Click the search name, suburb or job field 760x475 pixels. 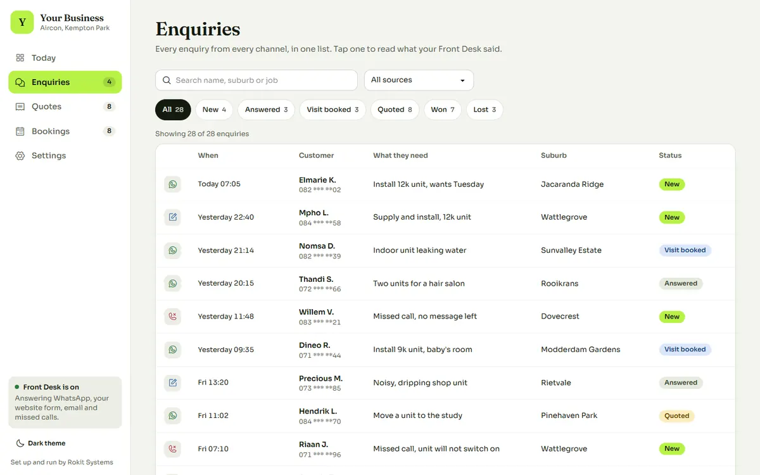point(256,80)
